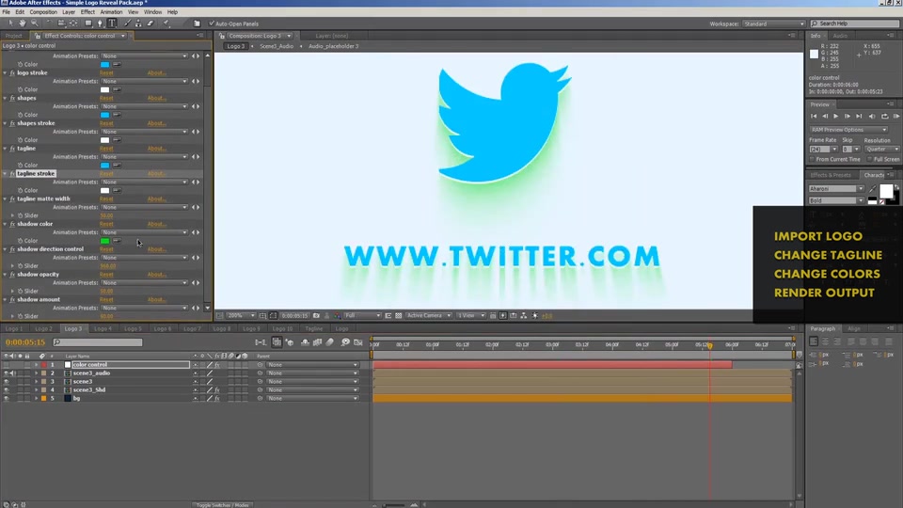This screenshot has height=508, width=903.
Task: Click the snapshot camera icon in viewer
Action: [316, 316]
